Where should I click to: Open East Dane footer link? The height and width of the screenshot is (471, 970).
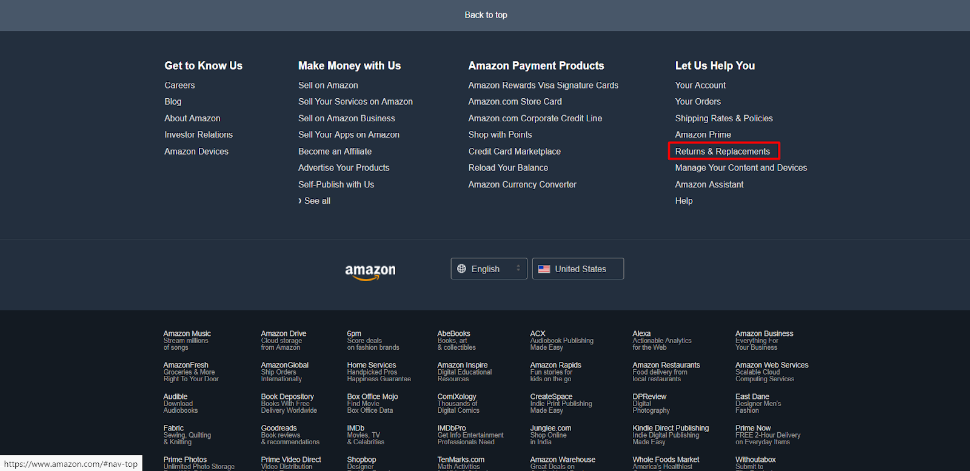tap(758, 403)
